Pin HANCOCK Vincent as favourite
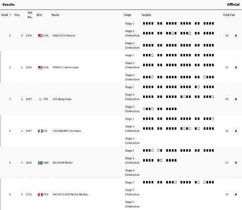242x210 pixels. [236, 36]
